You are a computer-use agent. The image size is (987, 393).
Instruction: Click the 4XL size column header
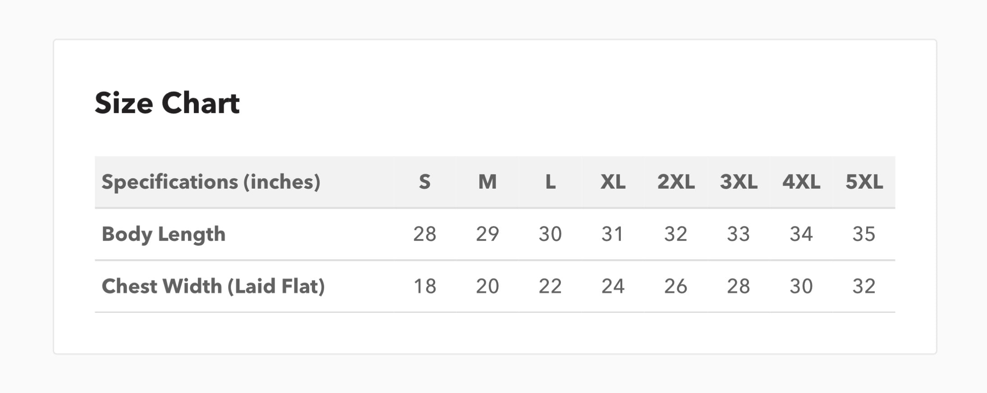pos(801,182)
